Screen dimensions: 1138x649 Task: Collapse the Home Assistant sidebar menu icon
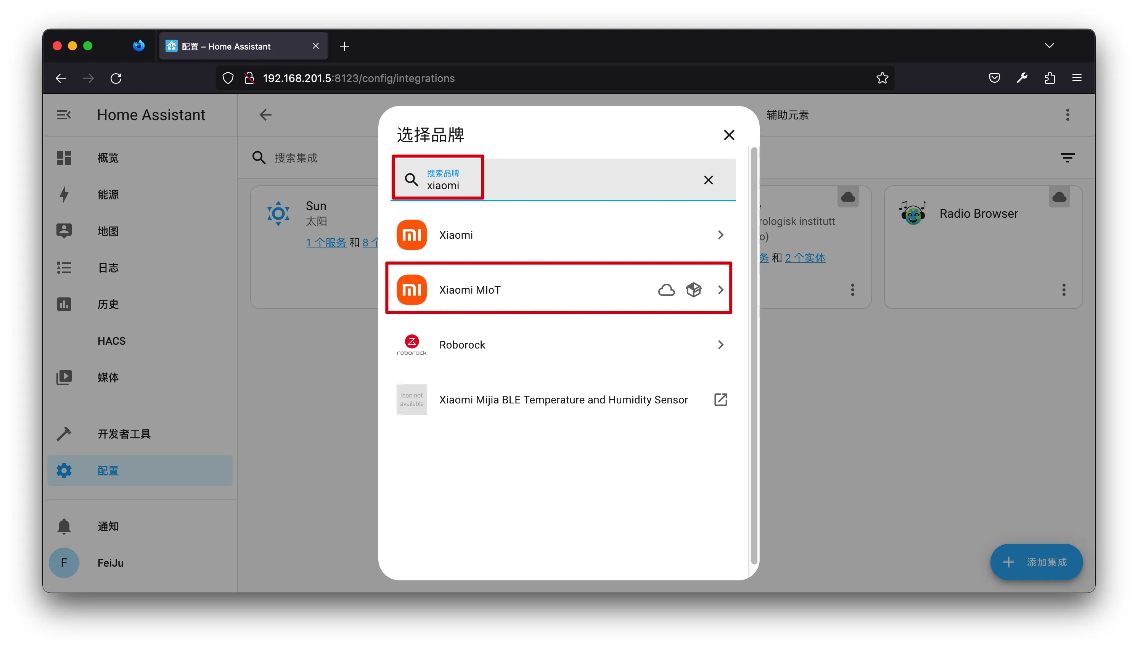64,115
